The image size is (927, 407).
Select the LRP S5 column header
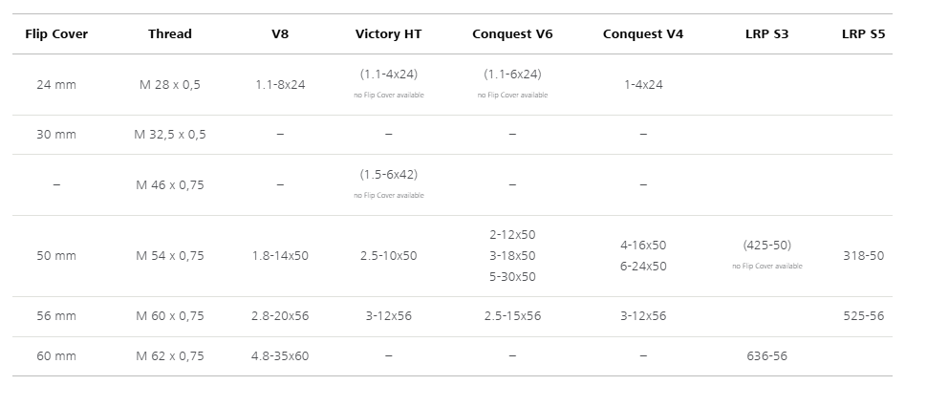point(863,34)
